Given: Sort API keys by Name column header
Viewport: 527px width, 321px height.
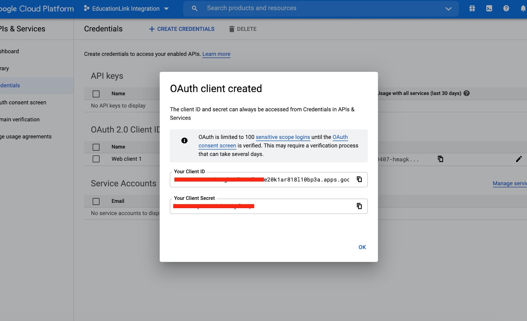Looking at the screenshot, I should pos(118,94).
